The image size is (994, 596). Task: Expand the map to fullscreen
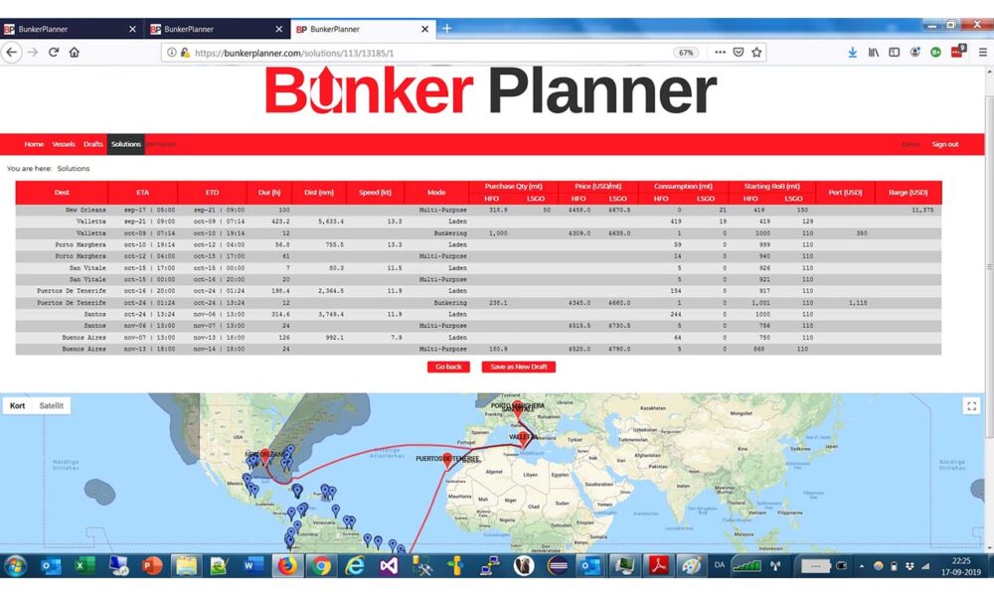[971, 405]
